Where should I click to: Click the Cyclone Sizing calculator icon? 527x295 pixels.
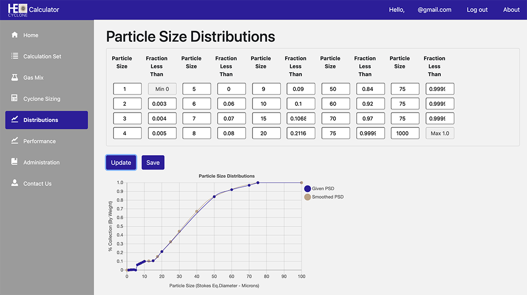14,99
